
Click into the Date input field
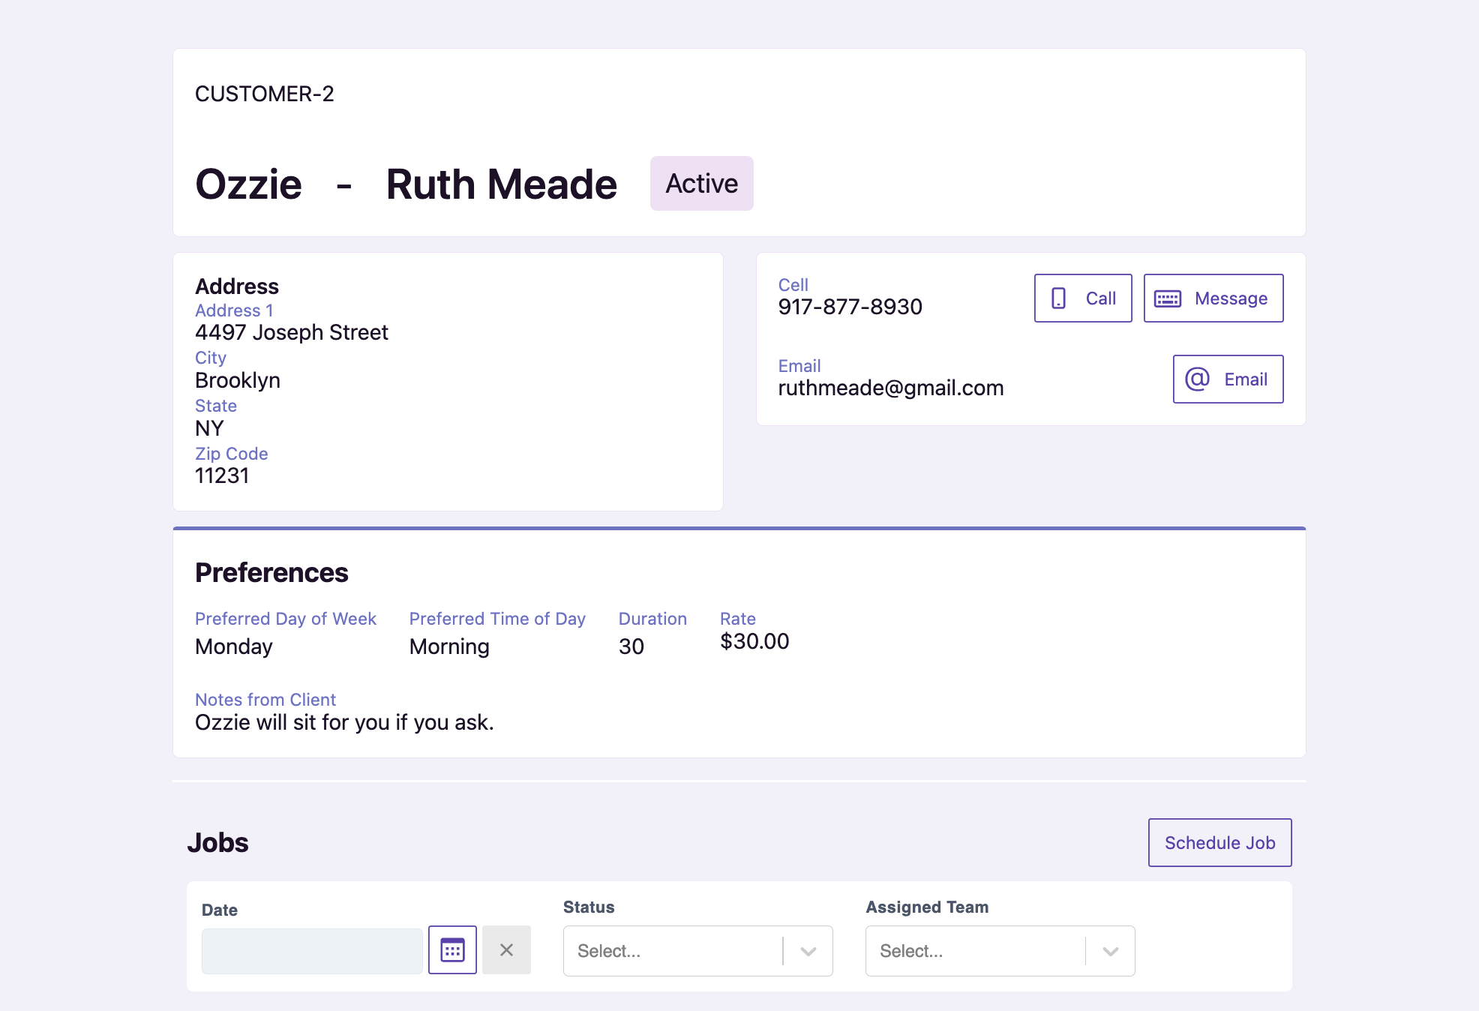pos(312,951)
